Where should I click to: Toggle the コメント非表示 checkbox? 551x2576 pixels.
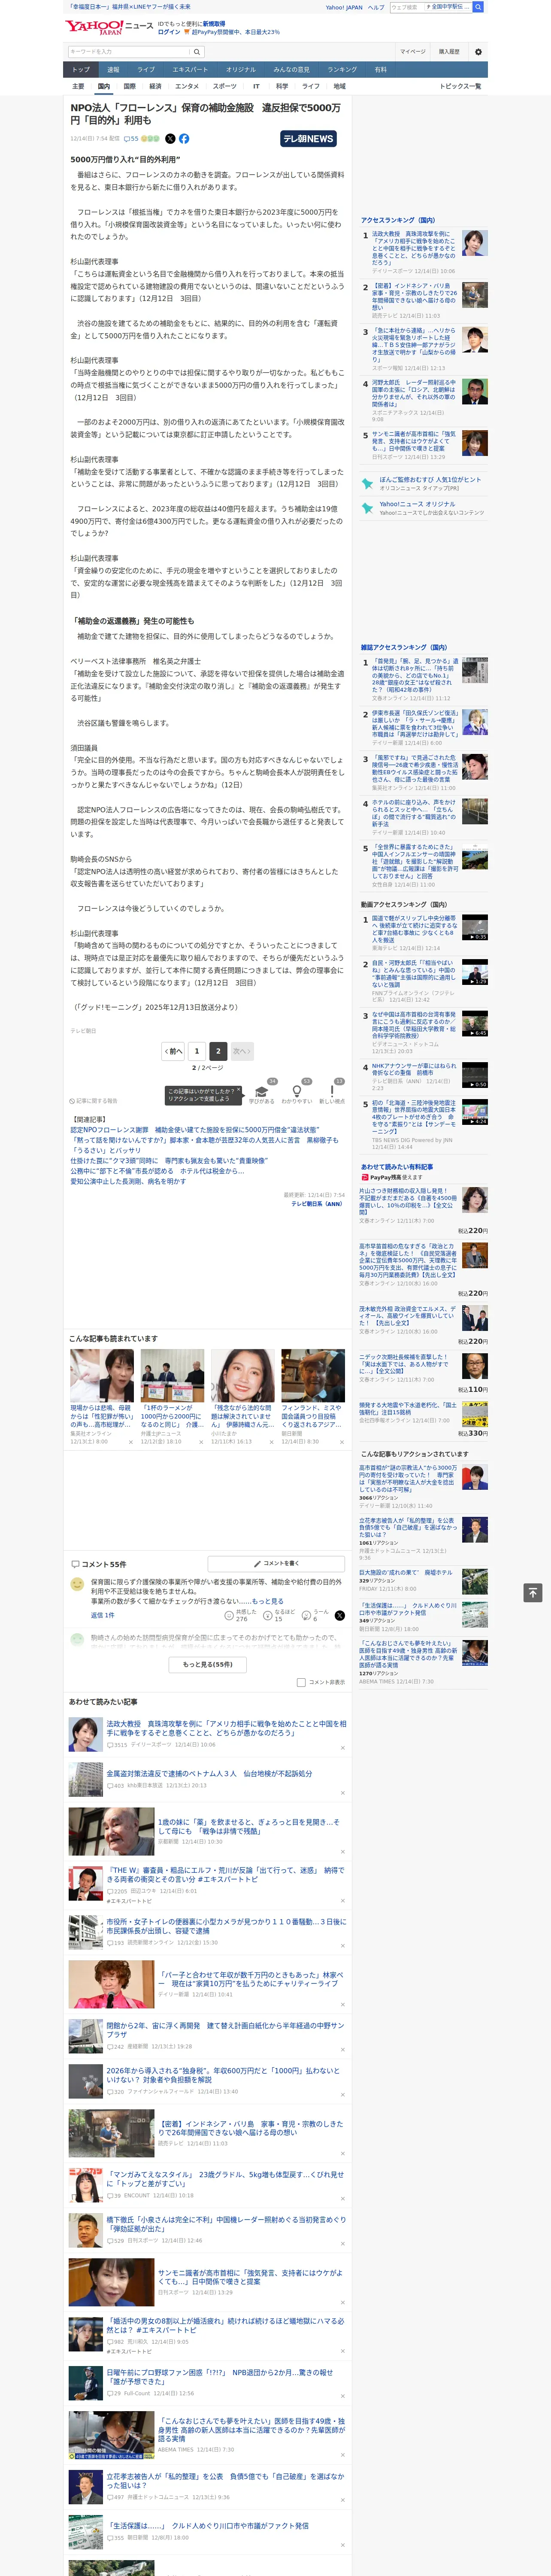point(301,1682)
